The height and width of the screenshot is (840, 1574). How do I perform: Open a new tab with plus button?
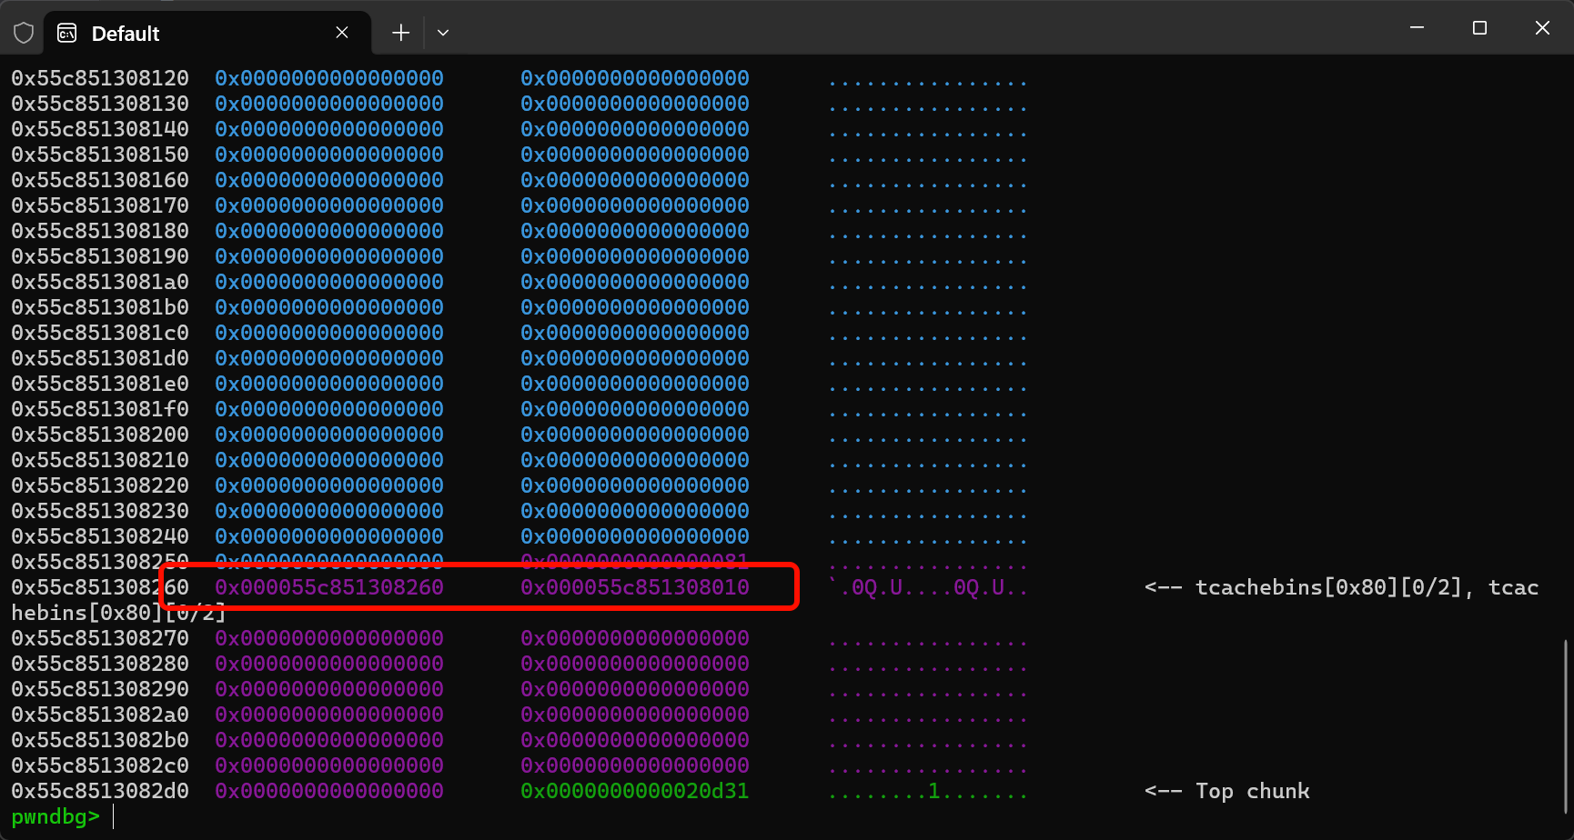click(400, 33)
